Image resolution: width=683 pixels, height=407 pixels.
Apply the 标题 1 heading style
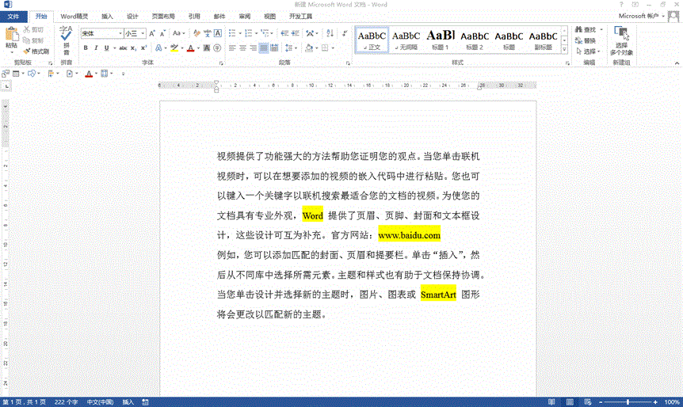[441, 38]
